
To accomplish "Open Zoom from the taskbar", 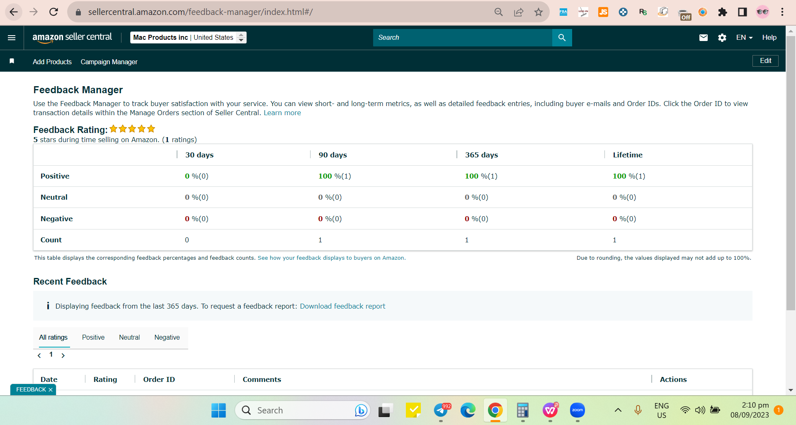I will tap(577, 411).
